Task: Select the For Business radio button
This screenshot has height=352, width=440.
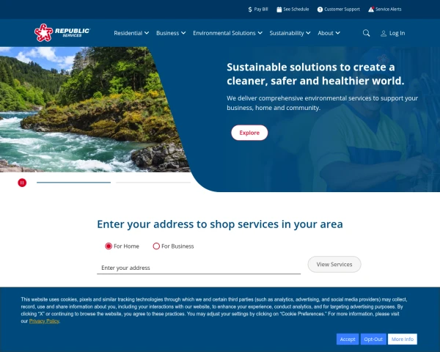Action: [156, 246]
